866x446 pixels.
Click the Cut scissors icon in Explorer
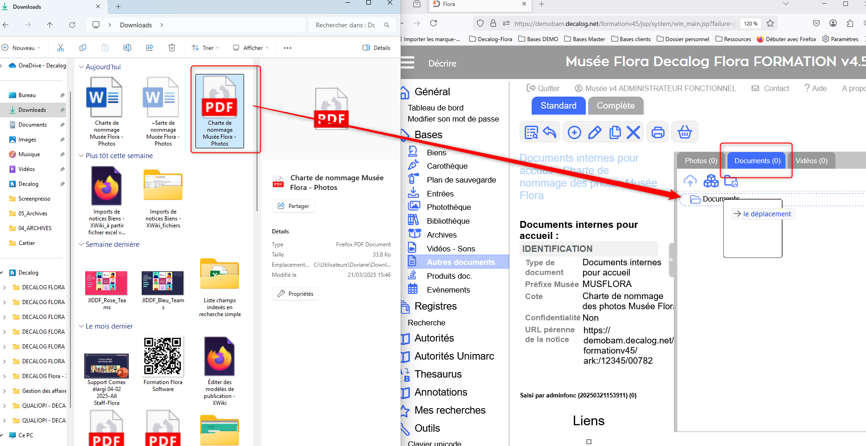tap(61, 48)
